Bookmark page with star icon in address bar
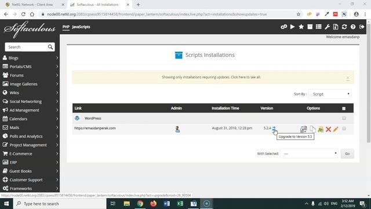Screen dimensions: 371x209 tap(299, 14)
